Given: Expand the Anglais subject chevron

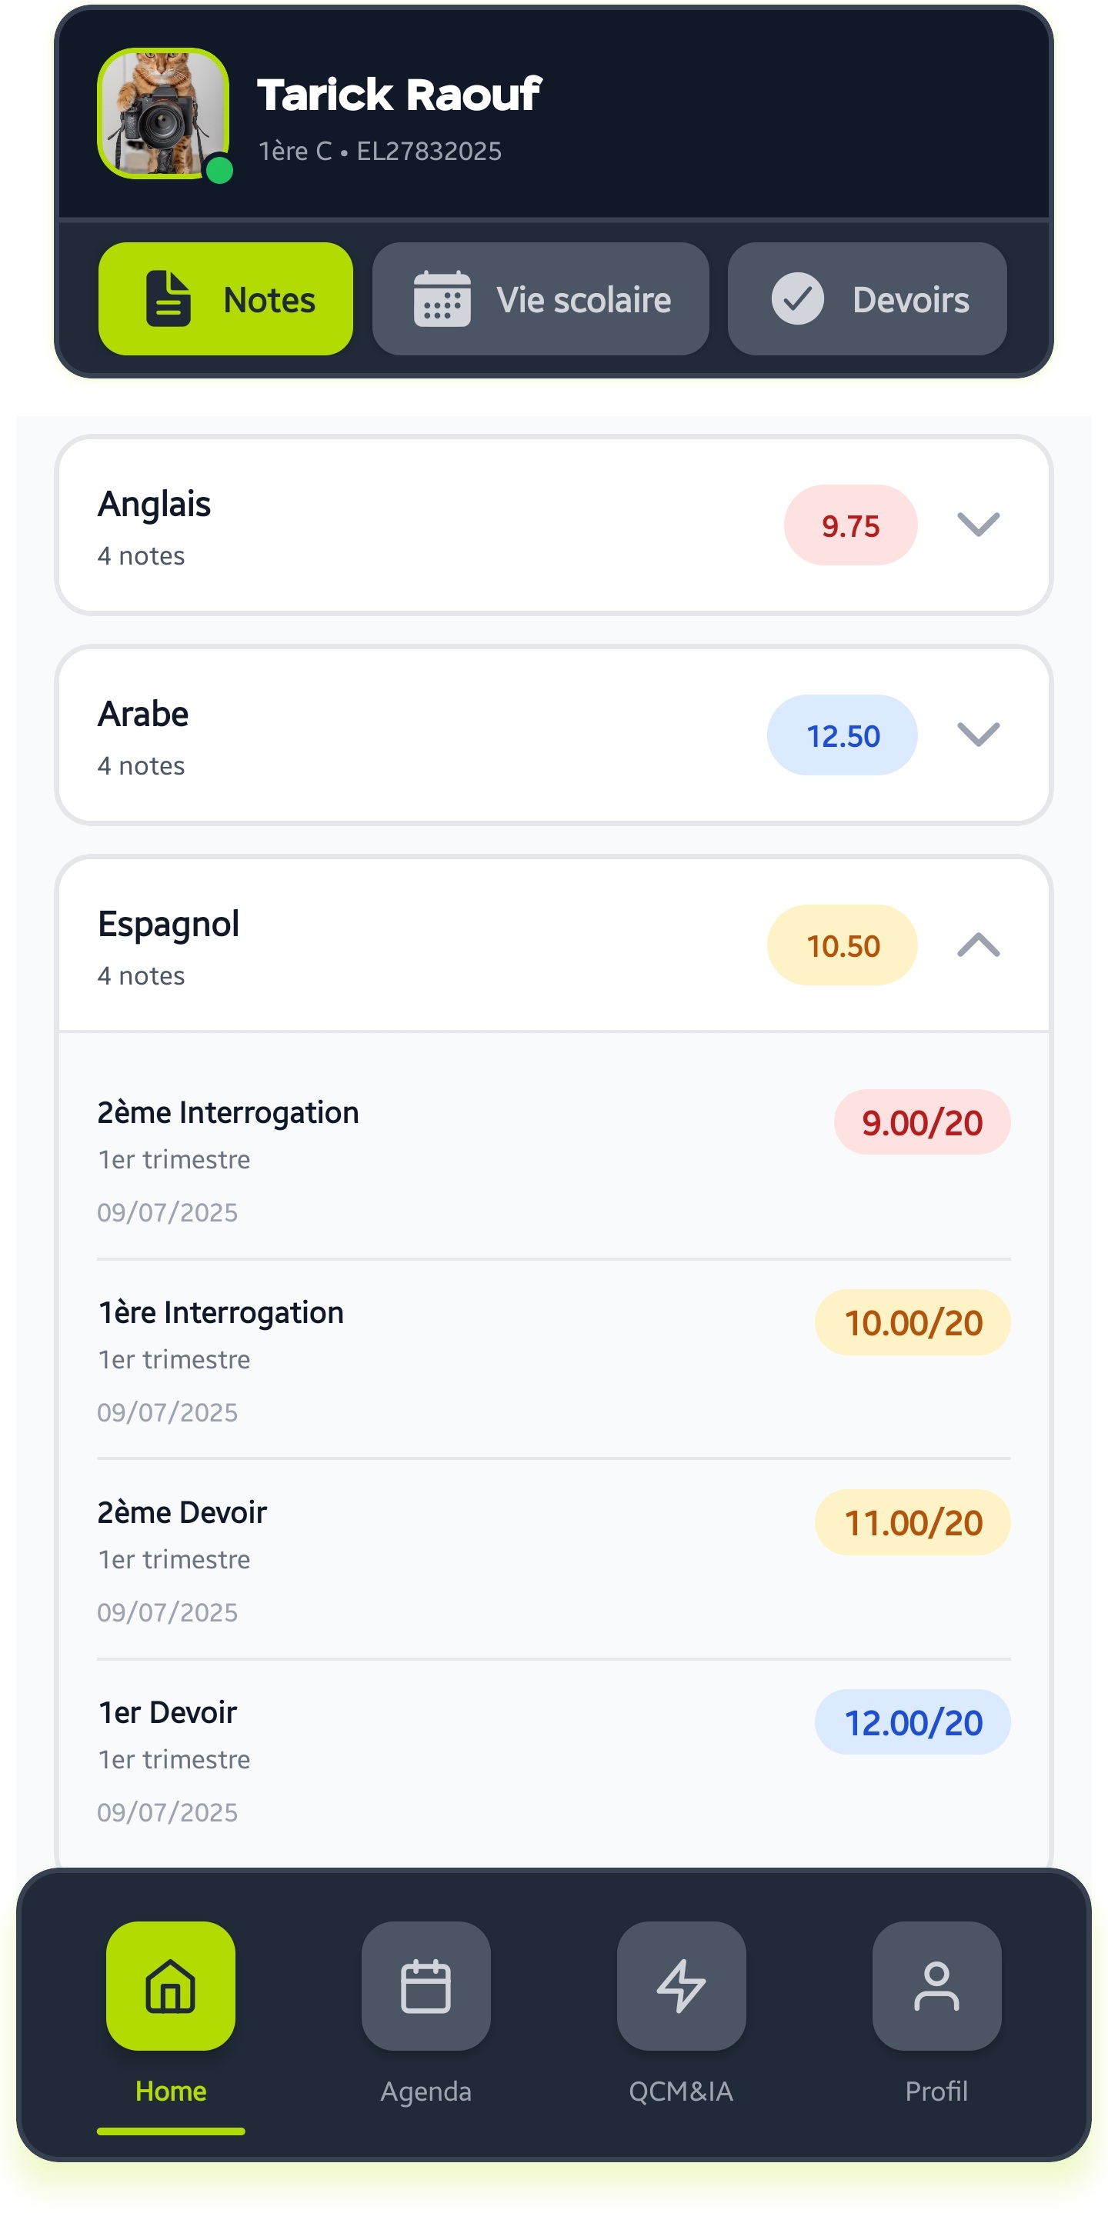Looking at the screenshot, I should (977, 524).
